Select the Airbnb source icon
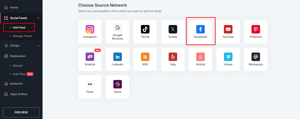This screenshot has width=300, height=119. click(200, 57)
